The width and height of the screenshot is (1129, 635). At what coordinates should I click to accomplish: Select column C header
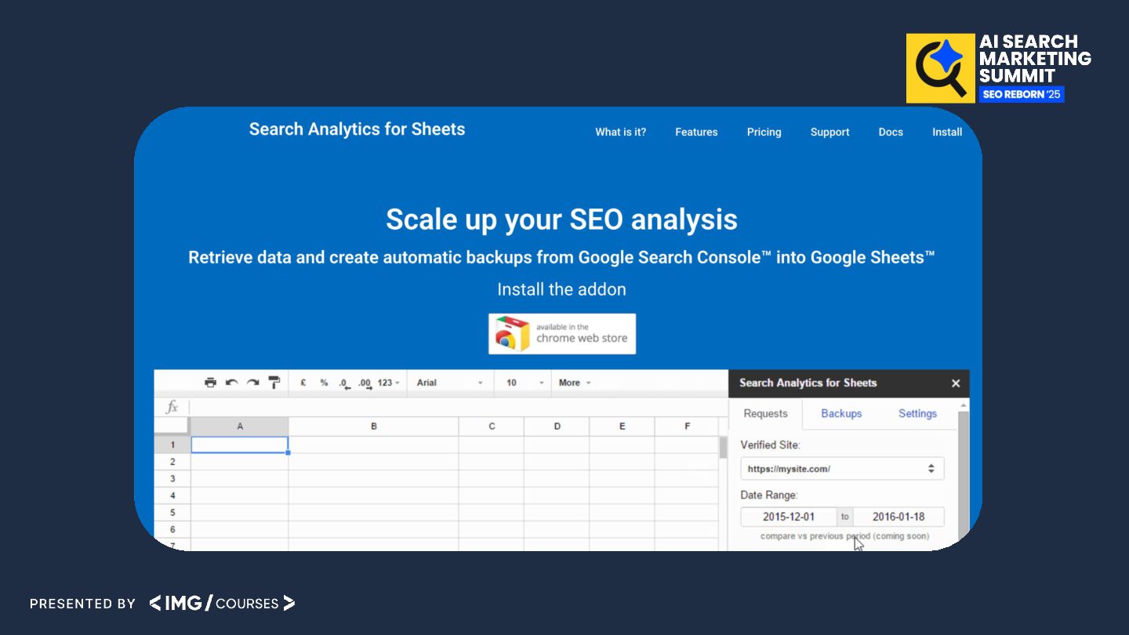point(492,426)
